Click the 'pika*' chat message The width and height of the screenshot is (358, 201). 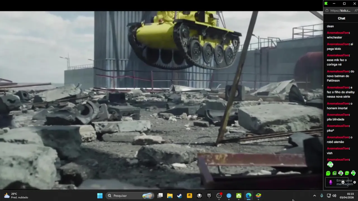point(330,131)
